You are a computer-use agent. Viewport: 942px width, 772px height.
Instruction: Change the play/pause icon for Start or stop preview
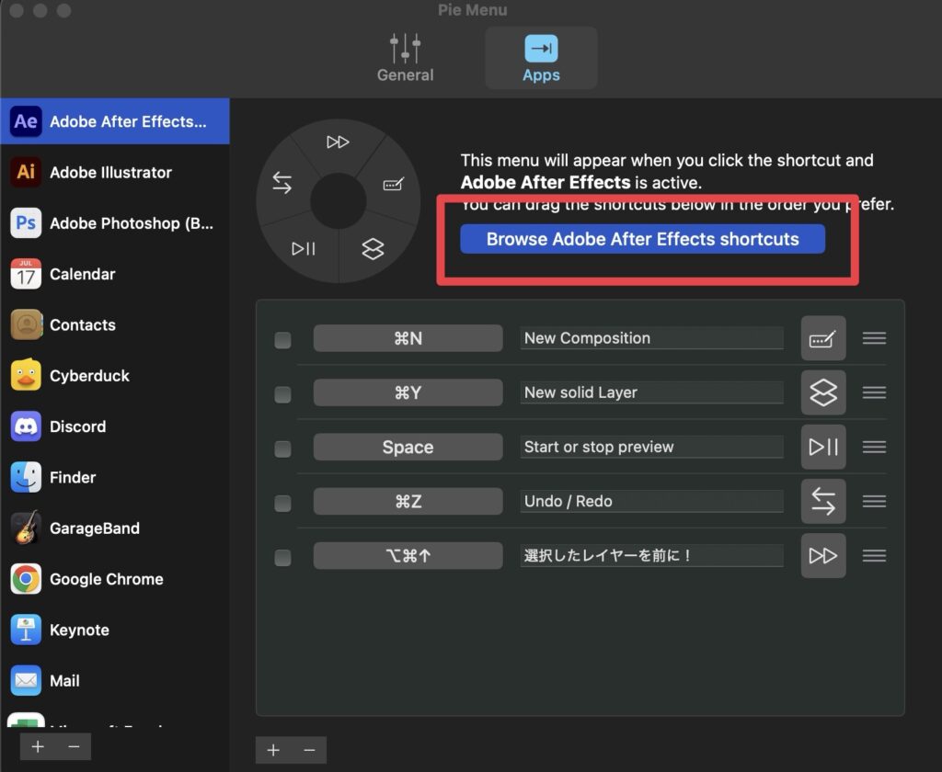(x=823, y=448)
